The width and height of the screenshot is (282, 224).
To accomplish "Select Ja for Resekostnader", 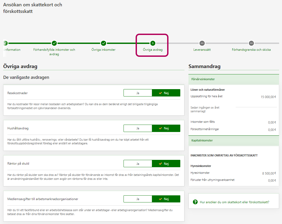I will point(138,93).
